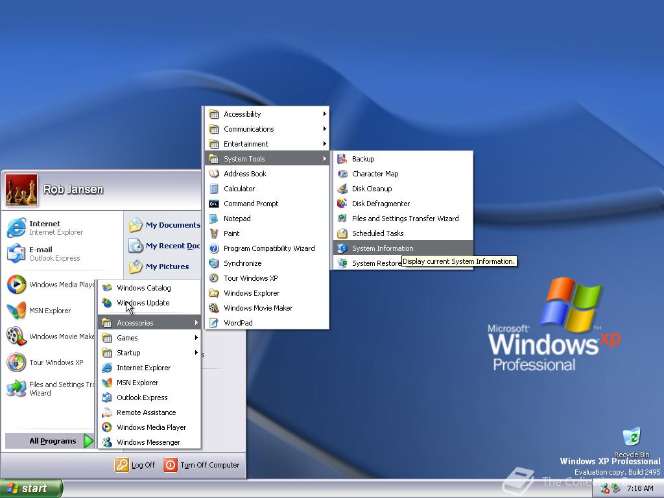The width and height of the screenshot is (664, 498).
Task: Start Disk Defragmenter icon
Action: pyautogui.click(x=342, y=203)
